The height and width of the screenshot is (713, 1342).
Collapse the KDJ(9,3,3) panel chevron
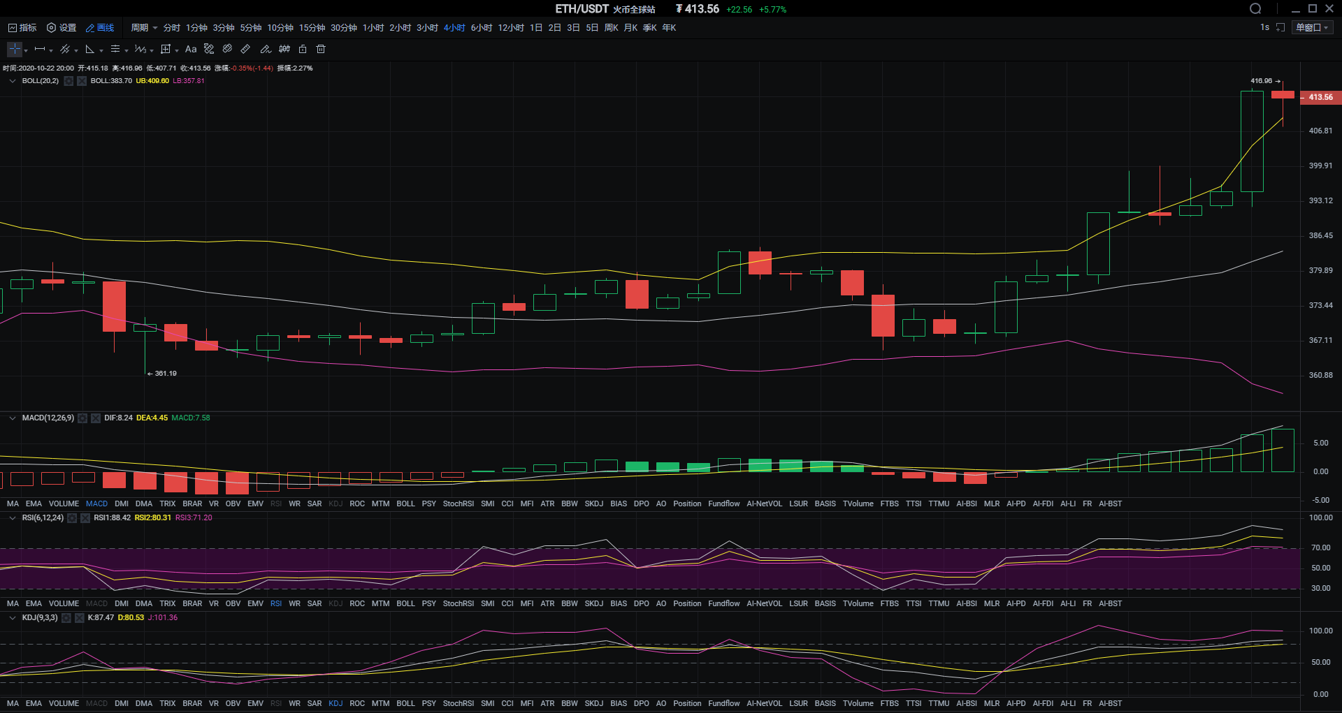tap(12, 618)
